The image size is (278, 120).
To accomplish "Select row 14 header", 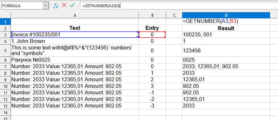I will 5,112.
